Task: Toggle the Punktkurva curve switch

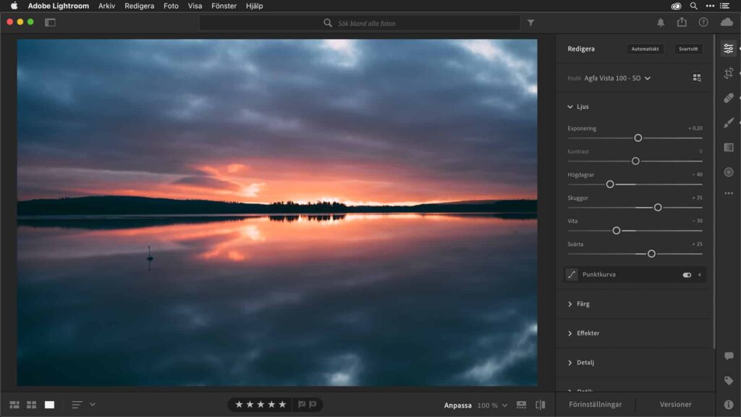Action: coord(687,274)
